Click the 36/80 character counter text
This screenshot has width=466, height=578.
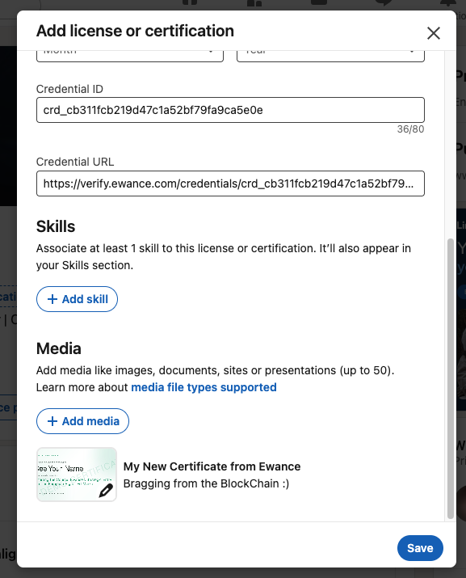coord(410,129)
